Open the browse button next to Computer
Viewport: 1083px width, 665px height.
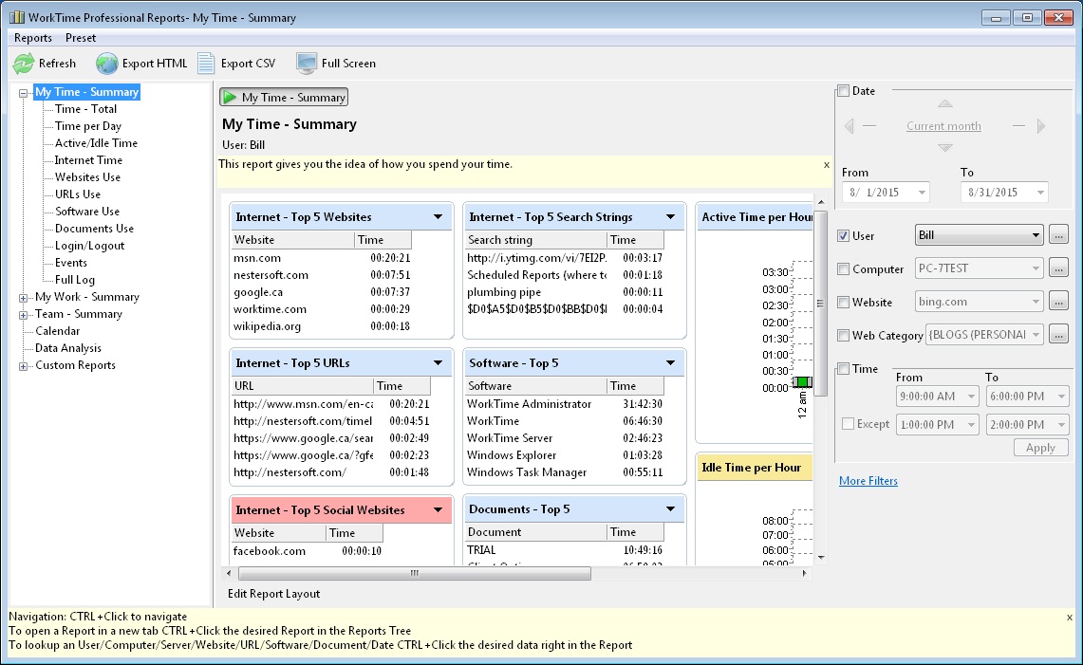coord(1058,268)
